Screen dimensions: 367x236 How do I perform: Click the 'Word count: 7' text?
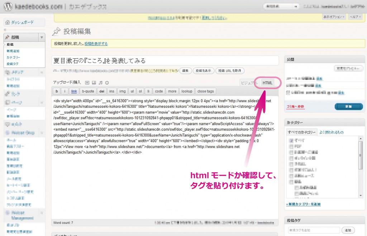tap(63, 223)
